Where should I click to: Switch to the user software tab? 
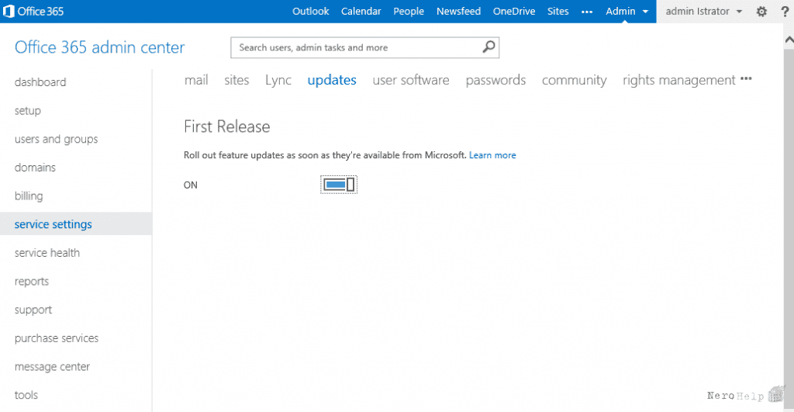[411, 80]
